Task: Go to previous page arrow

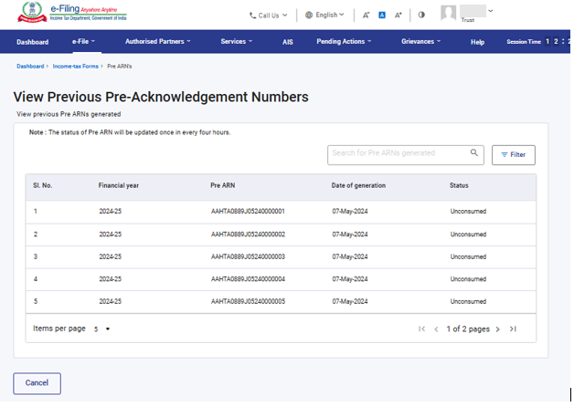Action: [x=436, y=329]
